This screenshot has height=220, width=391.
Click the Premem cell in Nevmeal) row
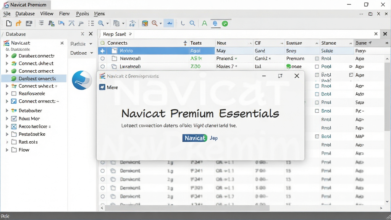tap(295, 58)
